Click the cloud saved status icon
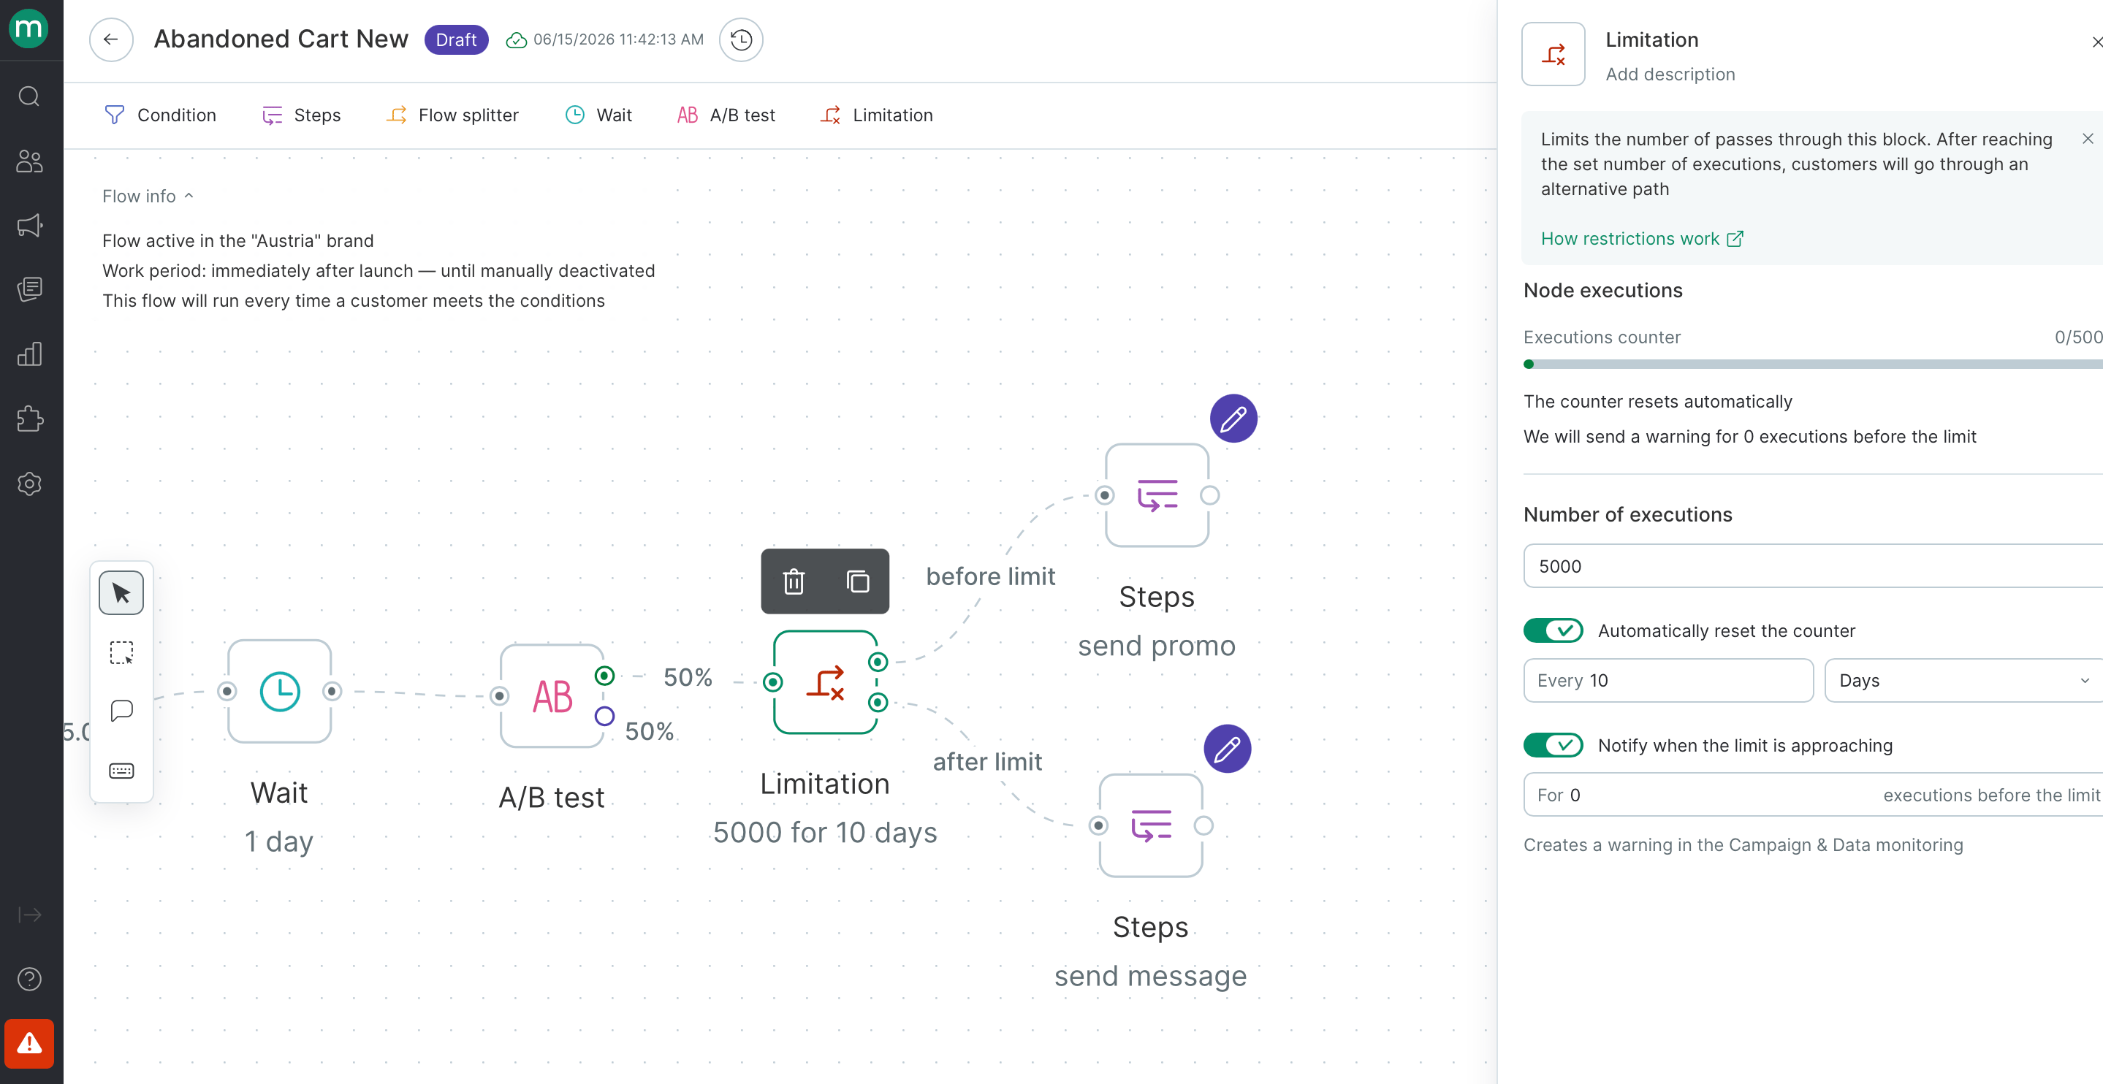The height and width of the screenshot is (1084, 2103). (x=516, y=40)
